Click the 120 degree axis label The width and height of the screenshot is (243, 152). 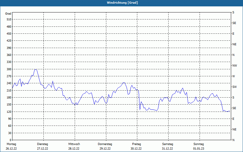coord(9,112)
